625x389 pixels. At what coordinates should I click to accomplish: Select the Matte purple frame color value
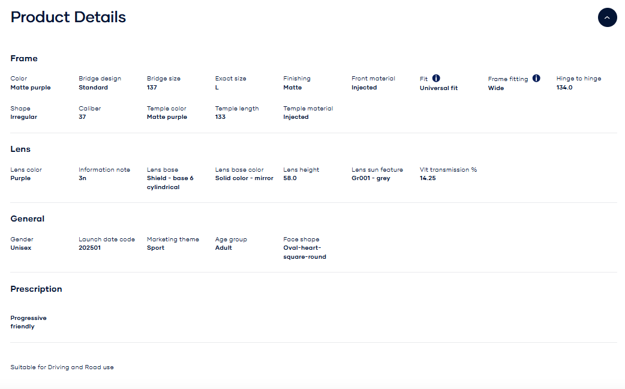tap(31, 88)
